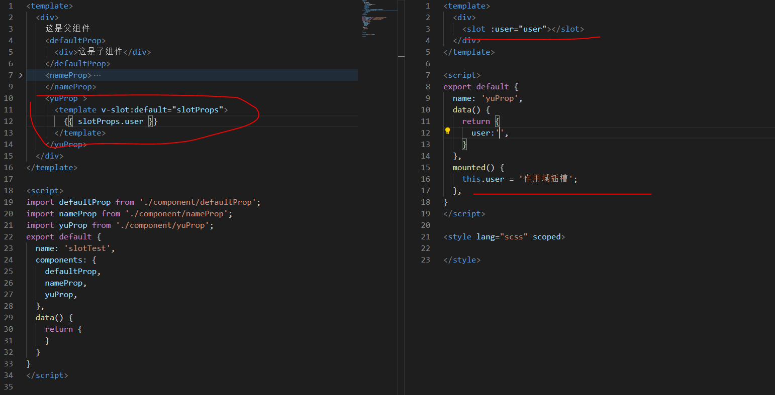Click slotProps.user expression on line 12
Screen dimensions: 775x395
tap(111, 121)
